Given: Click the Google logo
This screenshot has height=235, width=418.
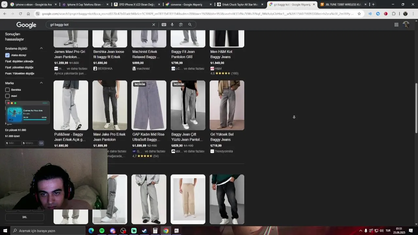Looking at the screenshot, I should 26,25.
